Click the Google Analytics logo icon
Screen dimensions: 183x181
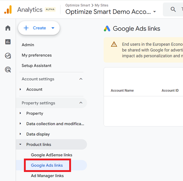(x=8, y=9)
